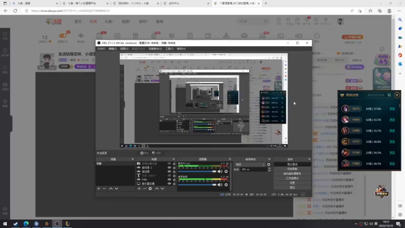Open scene transition properties gear
Image resolution: width=405 pixels, height=228 pixels.
pos(269,164)
